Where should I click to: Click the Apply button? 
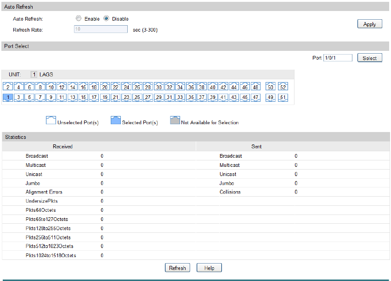pyautogui.click(x=369, y=24)
